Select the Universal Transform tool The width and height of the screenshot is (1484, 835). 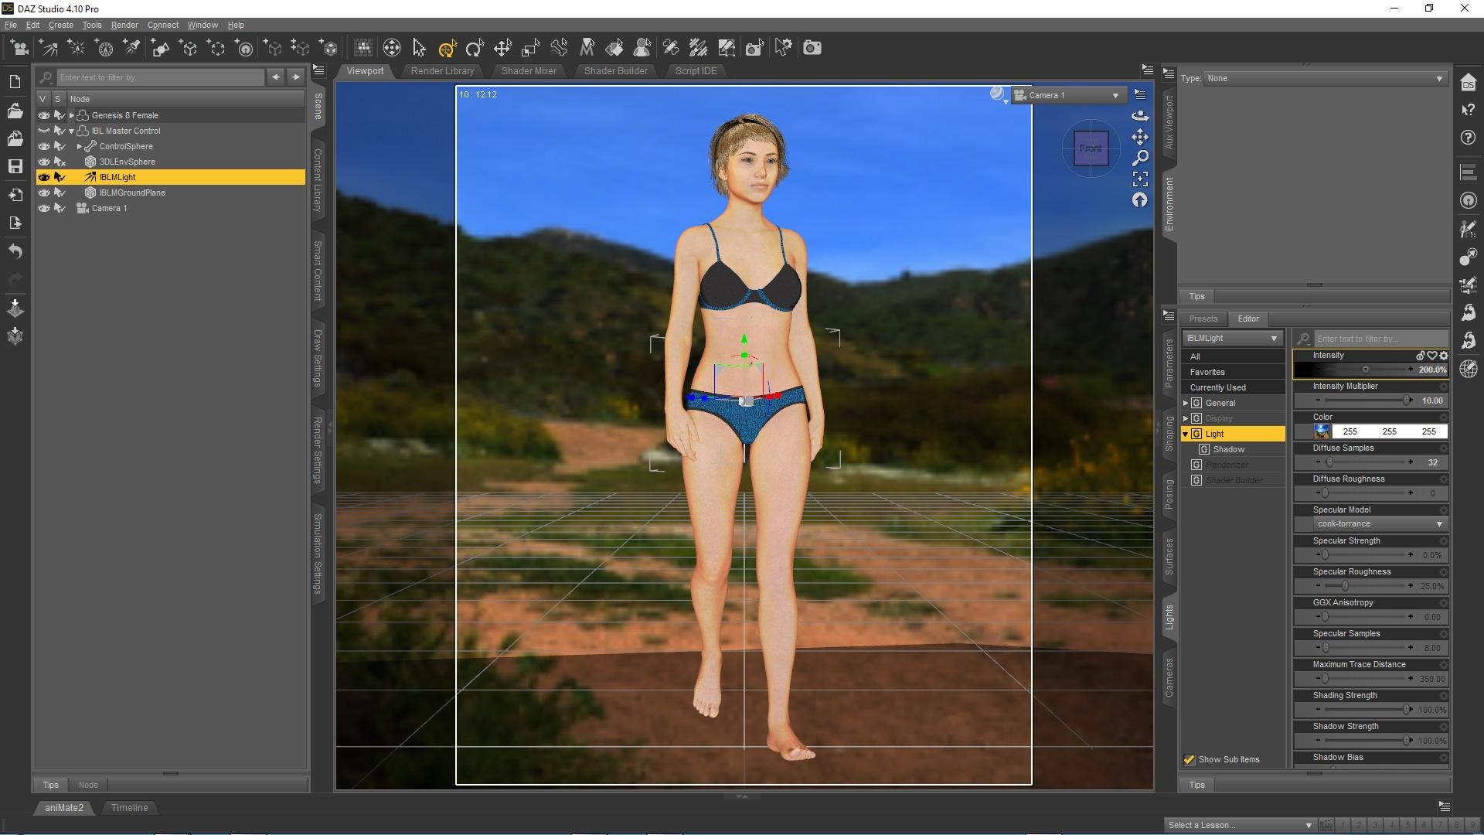[x=447, y=48]
